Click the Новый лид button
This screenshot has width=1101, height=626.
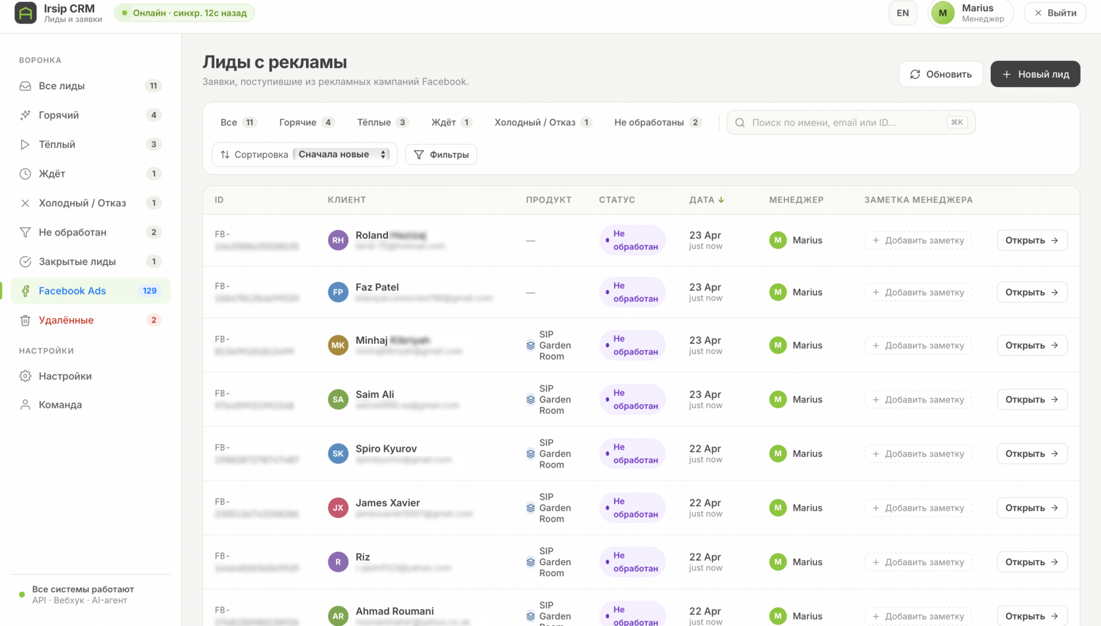point(1035,74)
